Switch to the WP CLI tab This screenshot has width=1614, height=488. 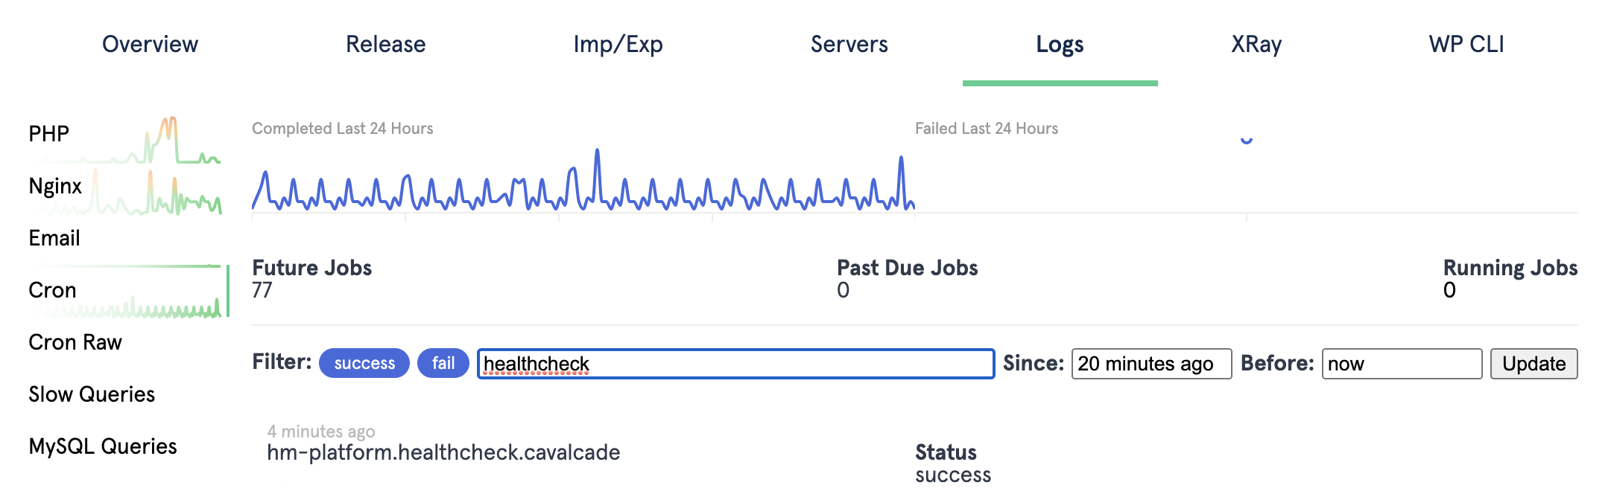click(x=1466, y=45)
